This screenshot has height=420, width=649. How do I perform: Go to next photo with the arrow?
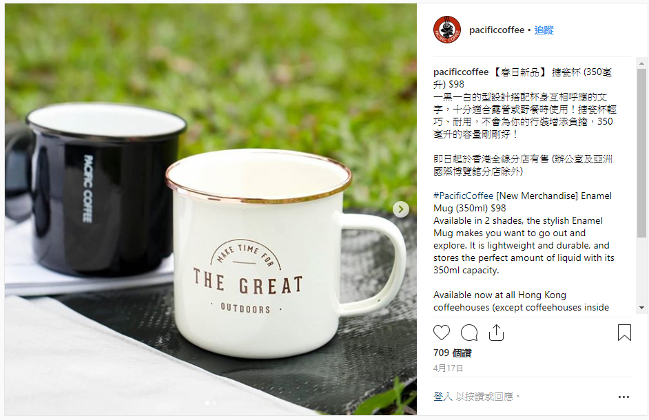[401, 209]
